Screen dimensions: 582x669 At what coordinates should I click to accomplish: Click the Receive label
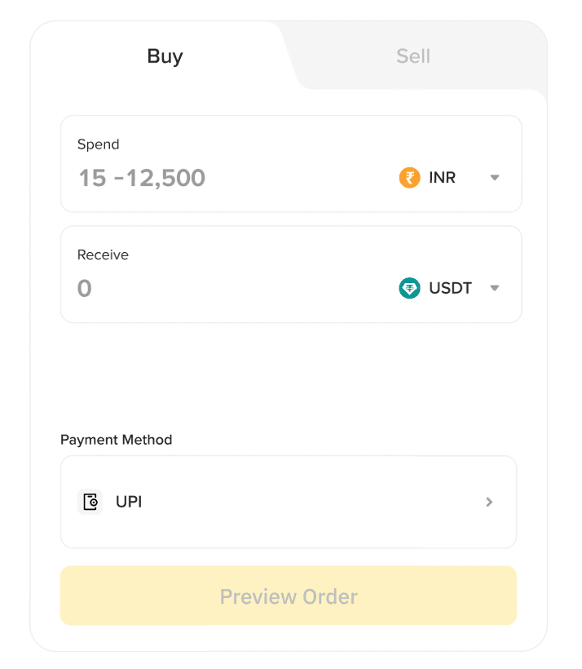click(103, 255)
